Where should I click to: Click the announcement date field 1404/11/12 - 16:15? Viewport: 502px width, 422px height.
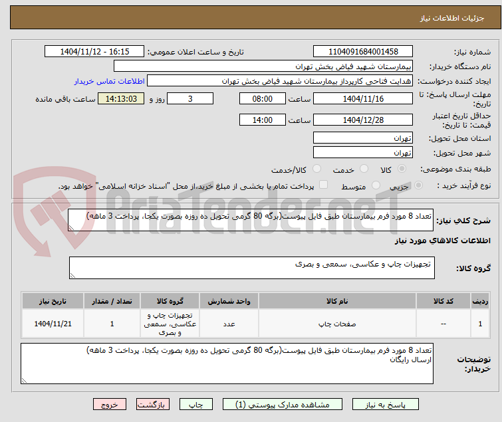click(x=94, y=52)
